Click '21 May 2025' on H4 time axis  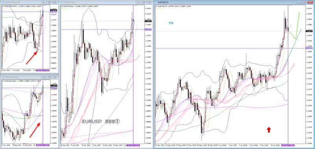point(160,145)
